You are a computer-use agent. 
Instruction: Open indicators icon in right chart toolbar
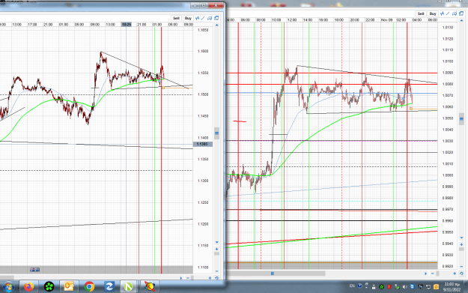pos(442,13)
